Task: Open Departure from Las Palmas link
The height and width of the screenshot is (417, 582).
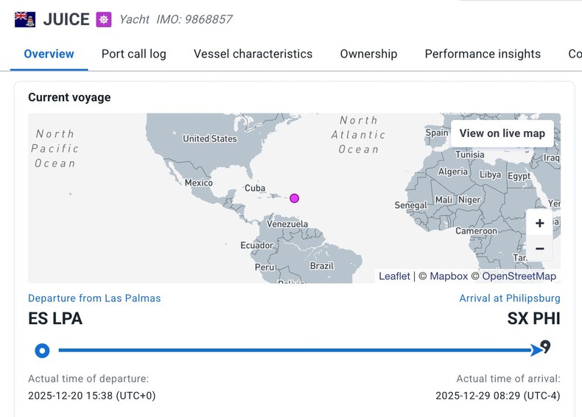Action: [x=94, y=298]
